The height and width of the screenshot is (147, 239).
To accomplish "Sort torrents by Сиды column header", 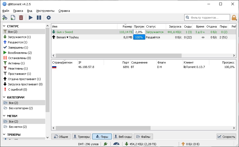I will coord(187,27).
